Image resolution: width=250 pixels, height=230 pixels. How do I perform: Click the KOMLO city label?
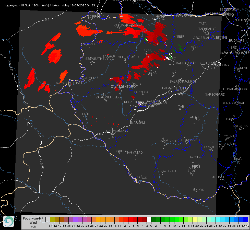195,157
